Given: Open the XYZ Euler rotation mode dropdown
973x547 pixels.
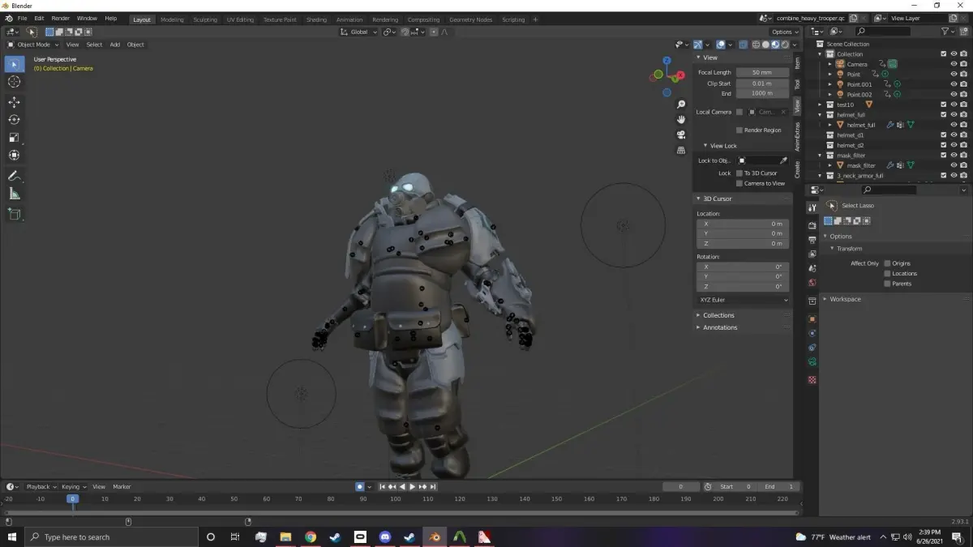Looking at the screenshot, I should click(744, 300).
